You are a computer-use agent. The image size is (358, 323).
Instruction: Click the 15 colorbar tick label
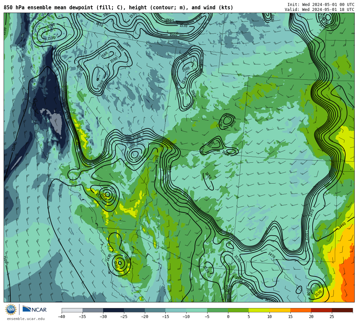click(290, 317)
